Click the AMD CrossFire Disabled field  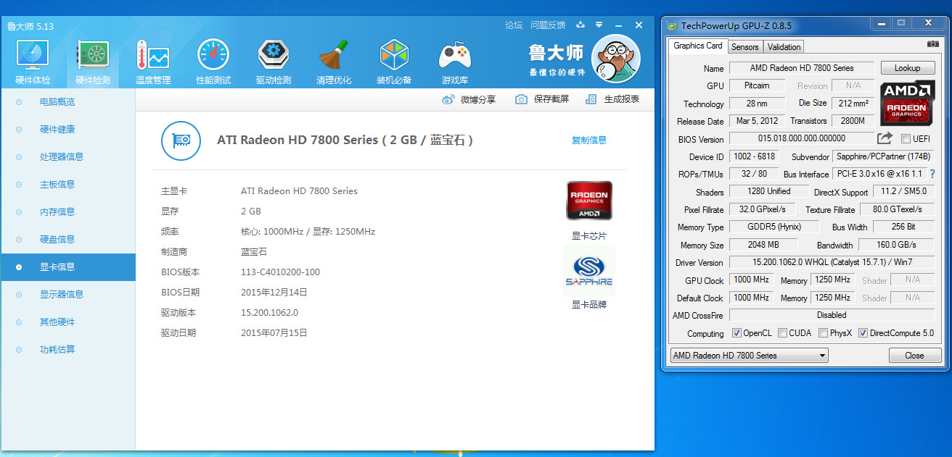click(832, 315)
